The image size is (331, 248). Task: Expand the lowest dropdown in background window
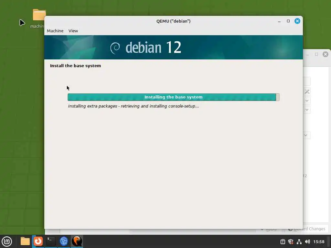[306, 135]
